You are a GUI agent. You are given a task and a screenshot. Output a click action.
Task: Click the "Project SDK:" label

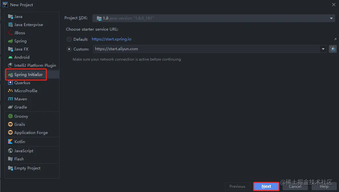point(76,18)
